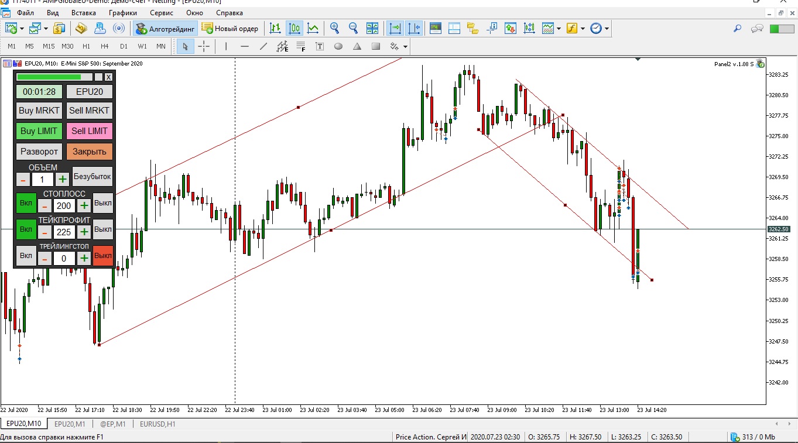Switch chart to line chart

[x=313, y=28]
